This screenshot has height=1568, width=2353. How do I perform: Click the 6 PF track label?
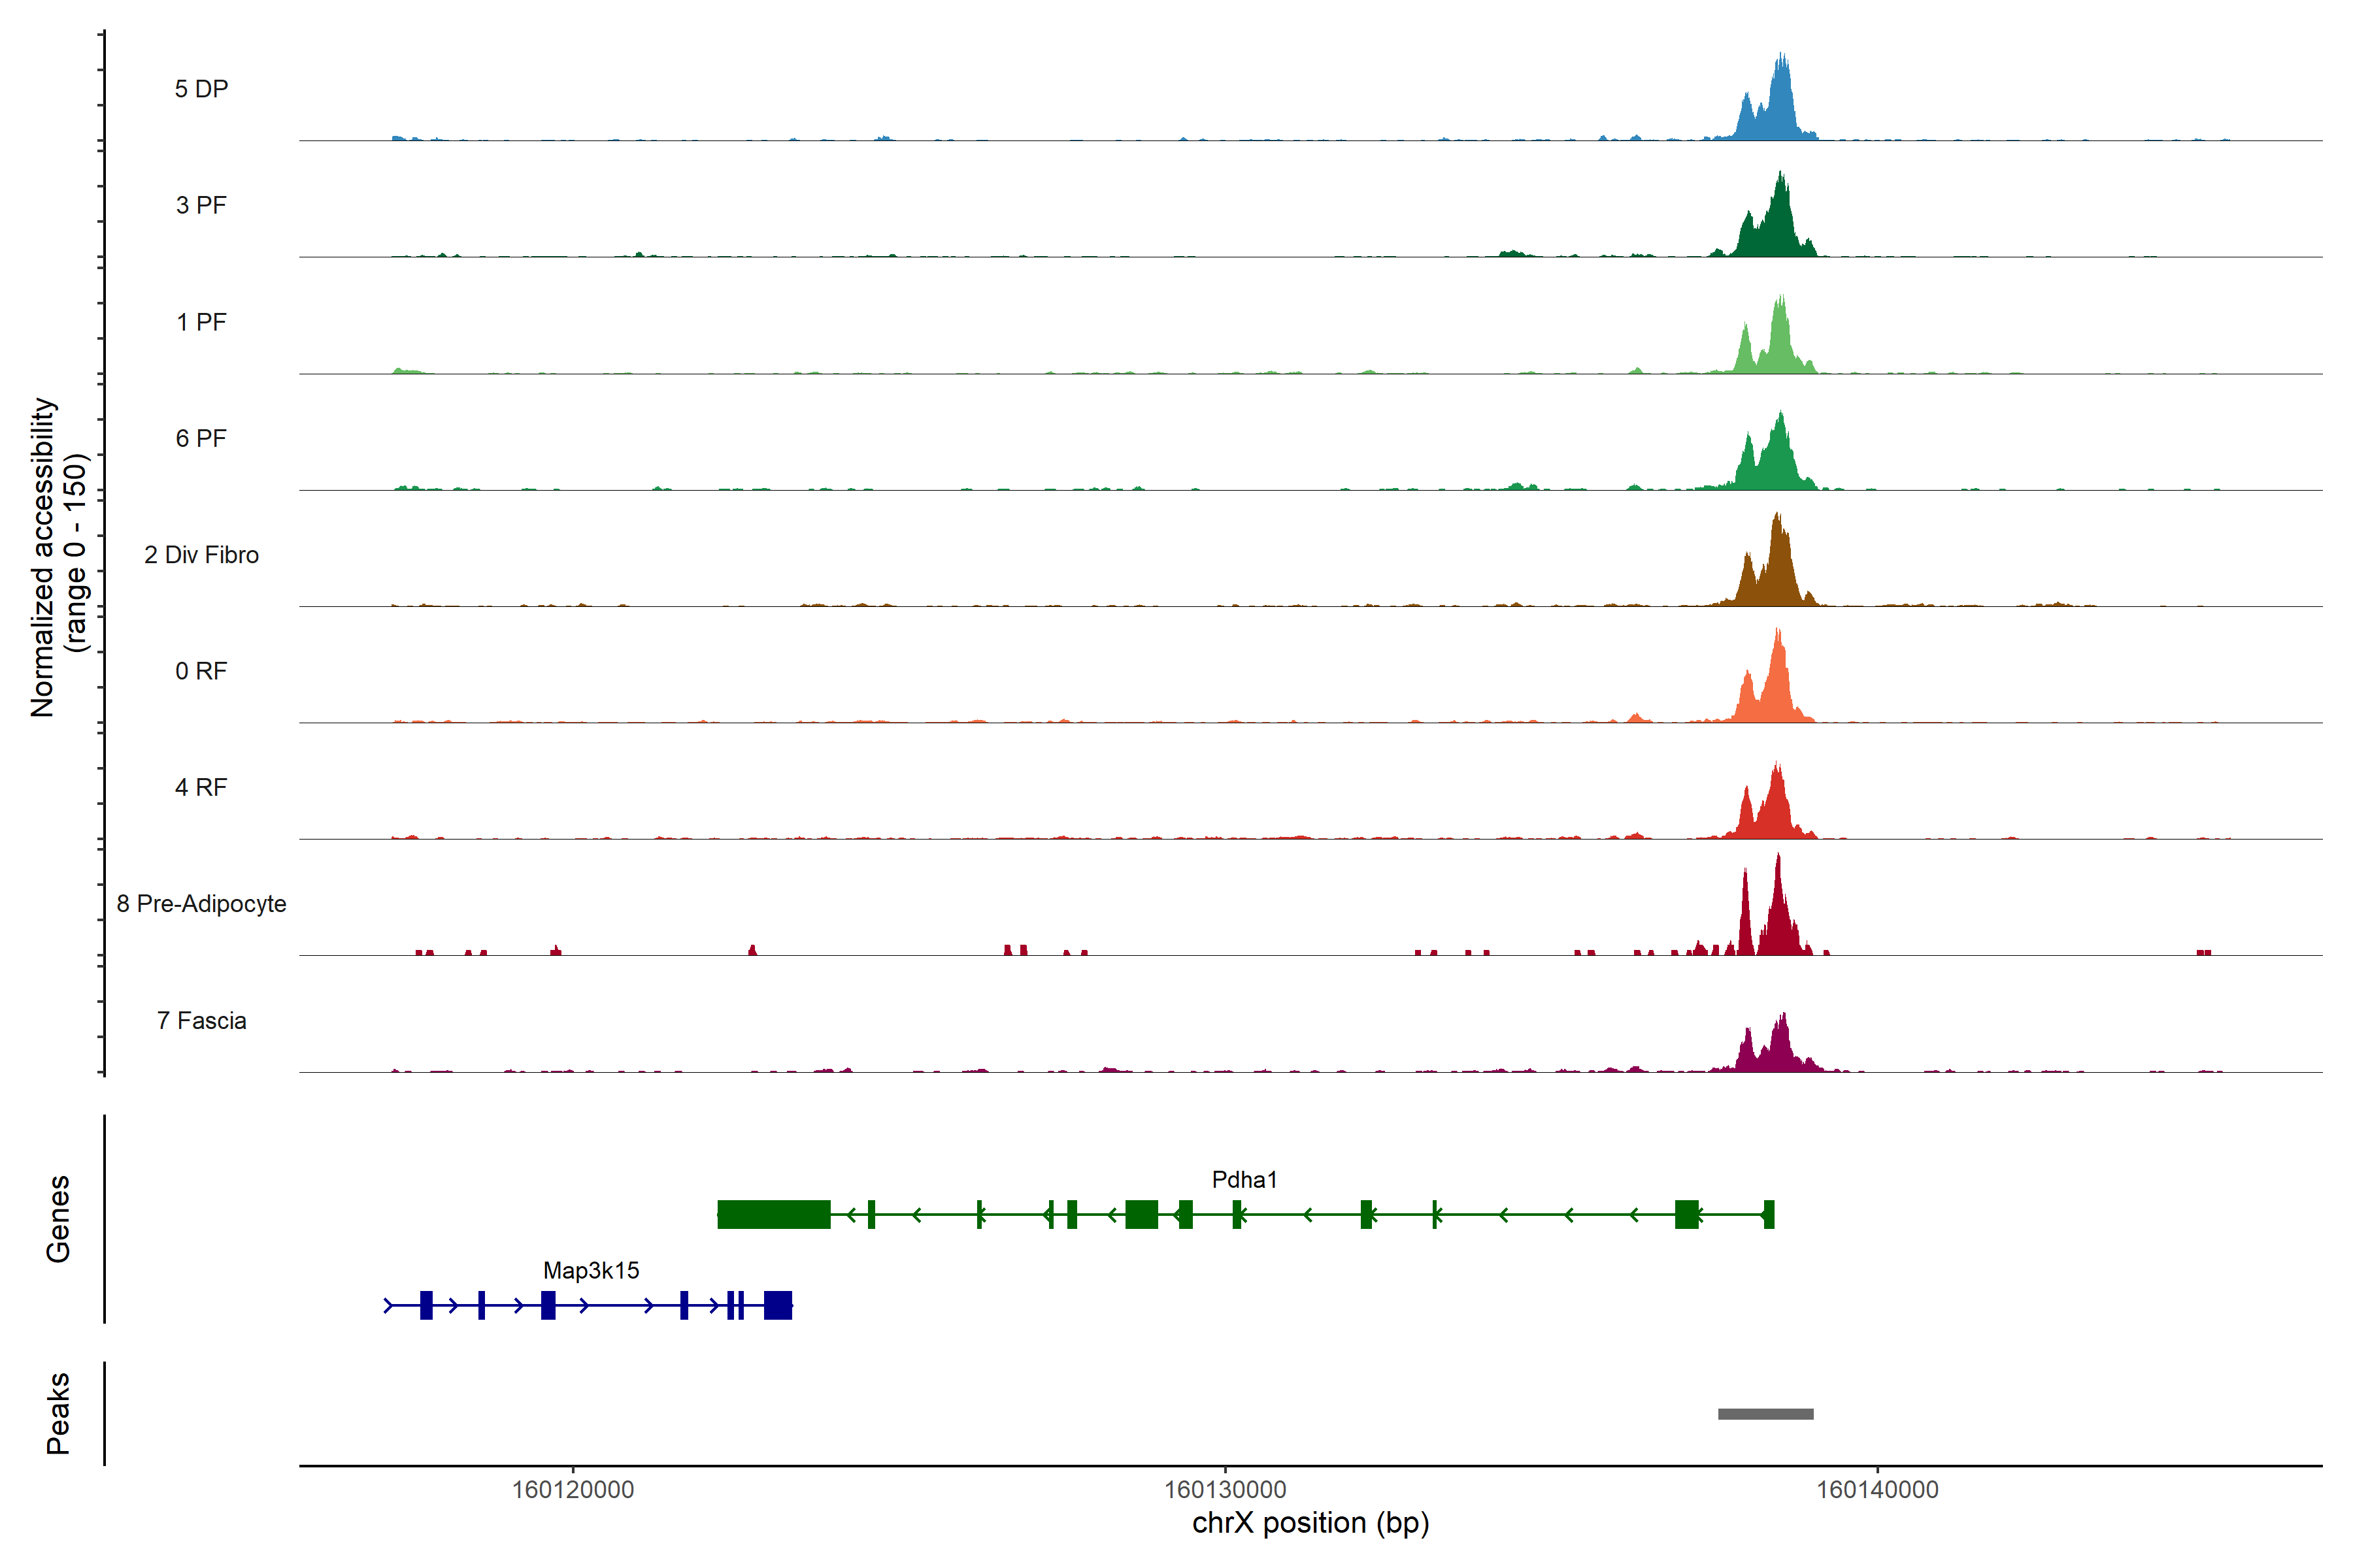[201, 438]
